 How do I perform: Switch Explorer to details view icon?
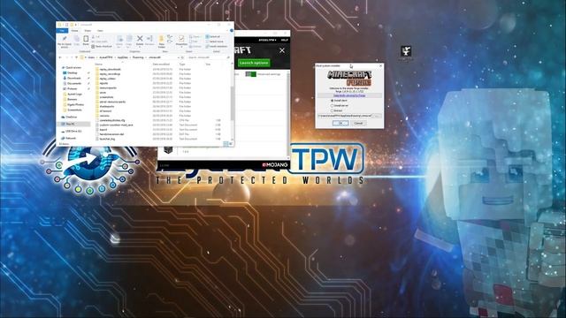[x=226, y=144]
